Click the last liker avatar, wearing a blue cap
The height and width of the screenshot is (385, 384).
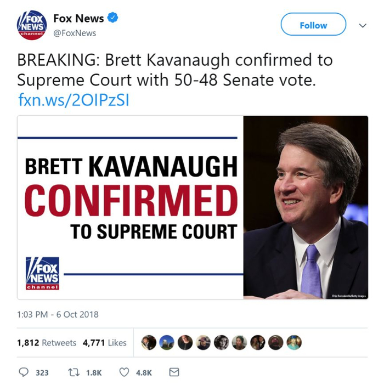pos(293,343)
